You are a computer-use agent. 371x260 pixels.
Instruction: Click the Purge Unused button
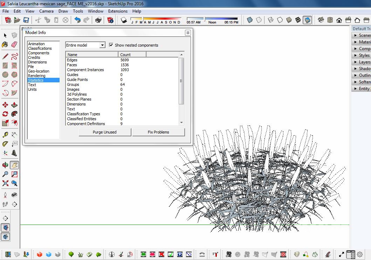(105, 132)
